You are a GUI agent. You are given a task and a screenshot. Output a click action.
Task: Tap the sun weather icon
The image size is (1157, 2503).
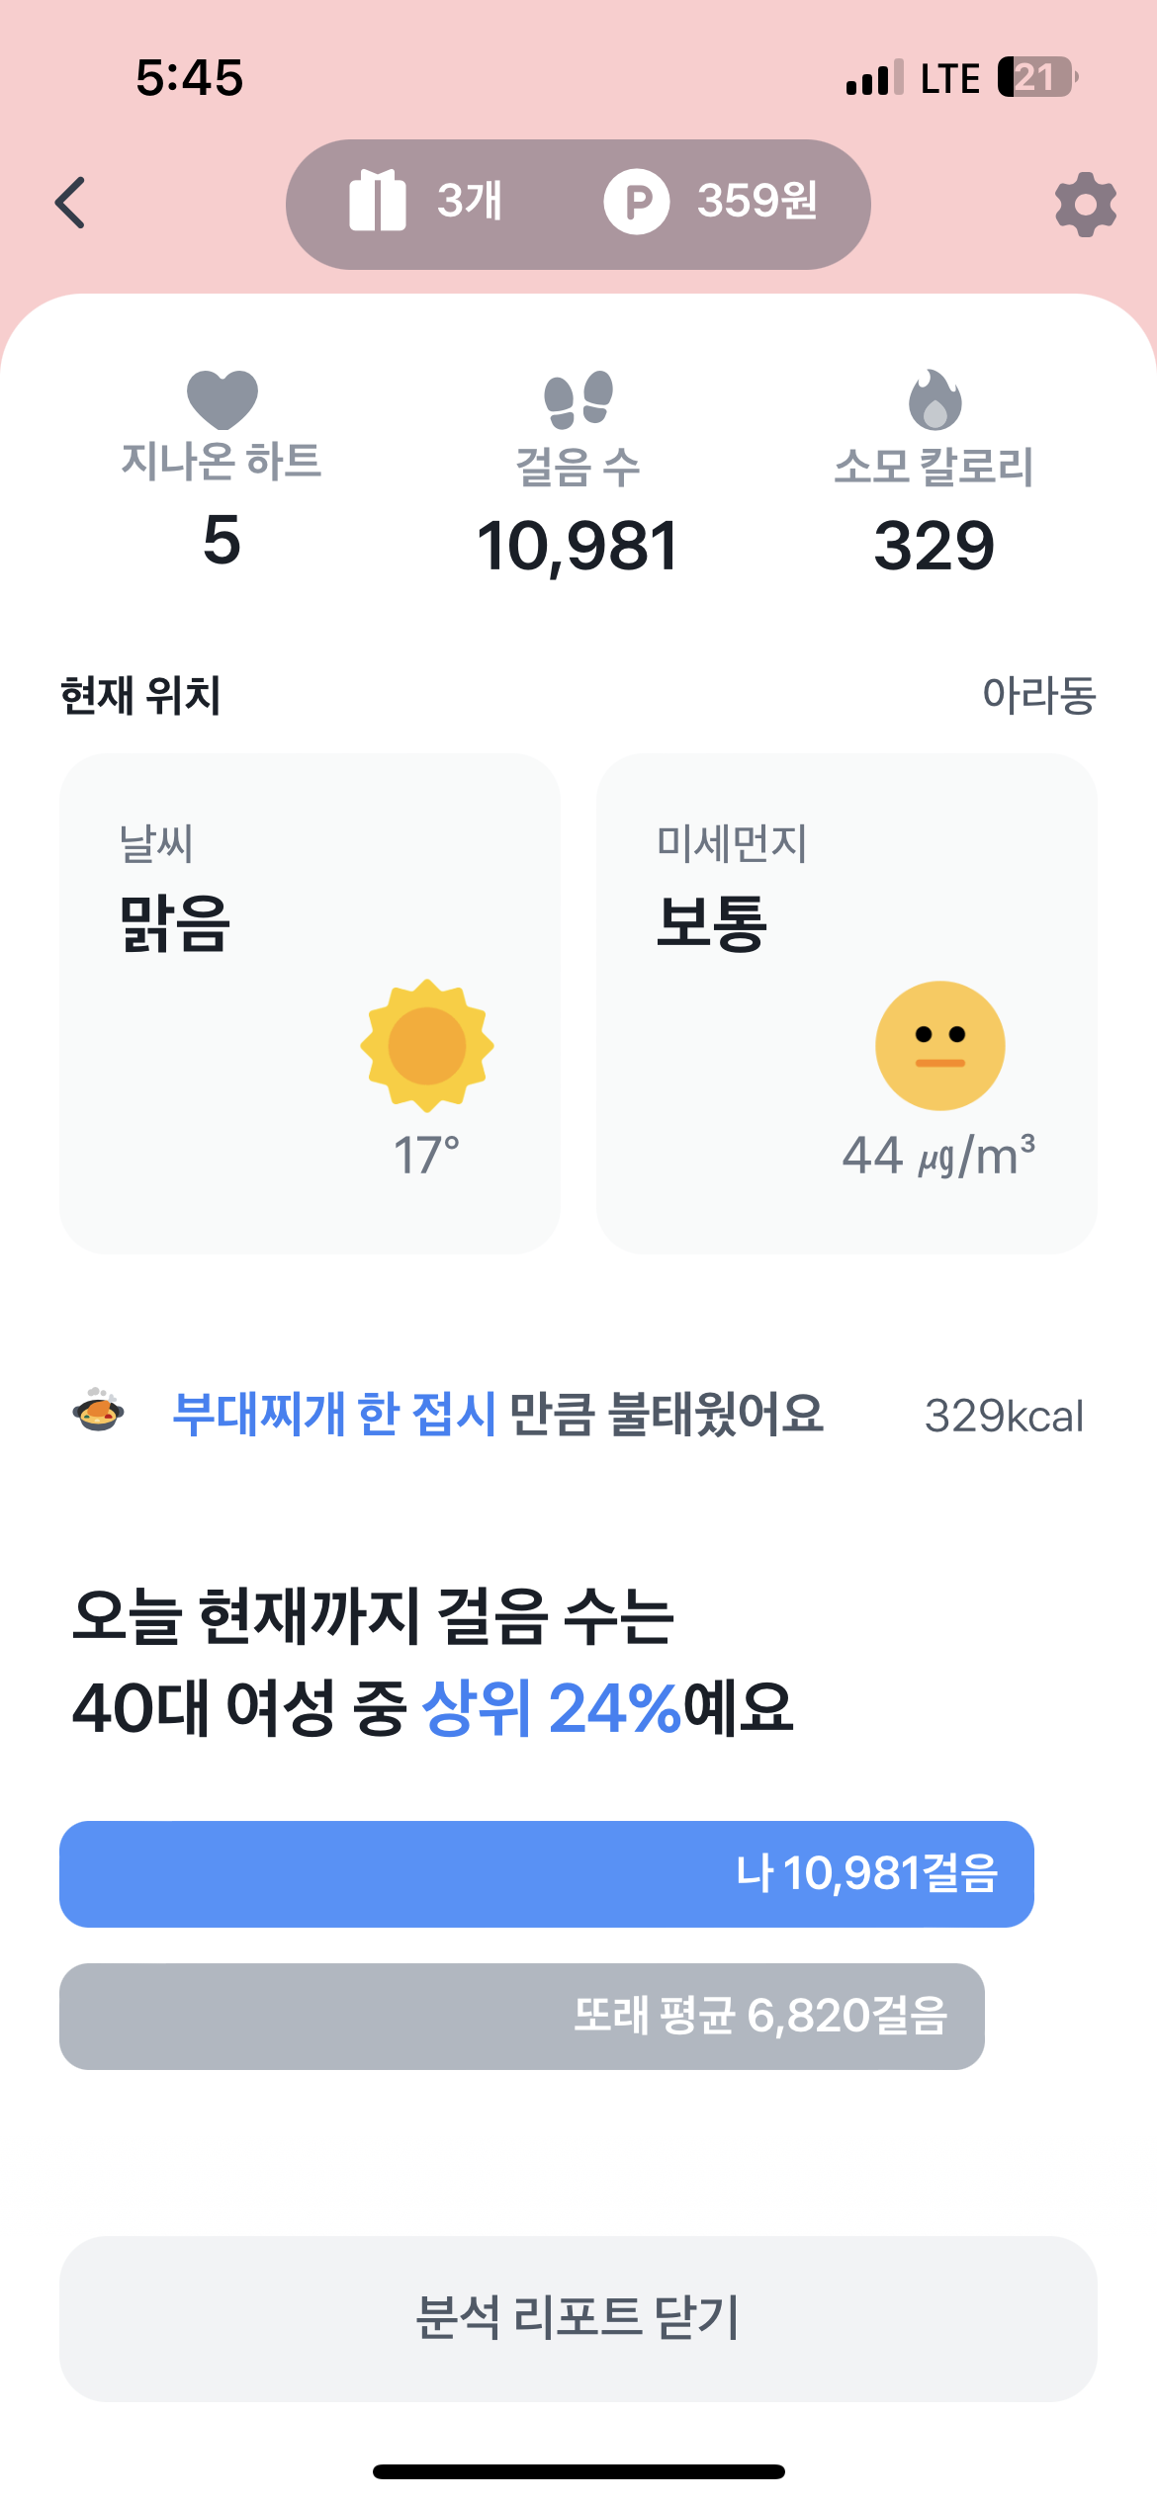[x=427, y=1046]
